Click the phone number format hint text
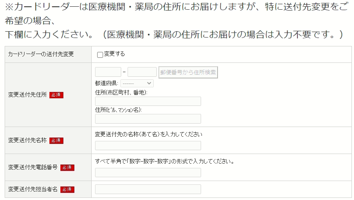The image size is (354, 200). (165, 162)
